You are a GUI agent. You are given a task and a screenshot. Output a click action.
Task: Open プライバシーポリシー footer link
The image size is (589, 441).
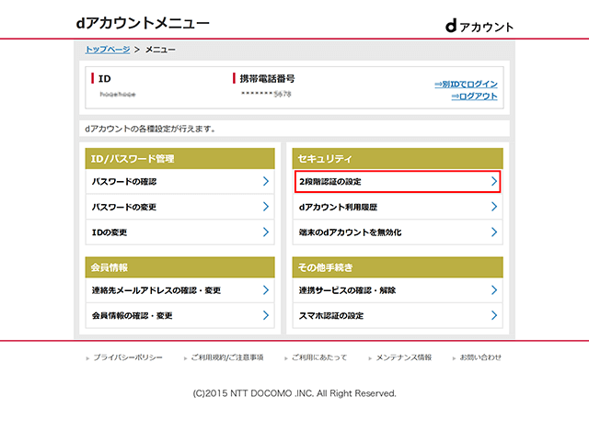128,357
